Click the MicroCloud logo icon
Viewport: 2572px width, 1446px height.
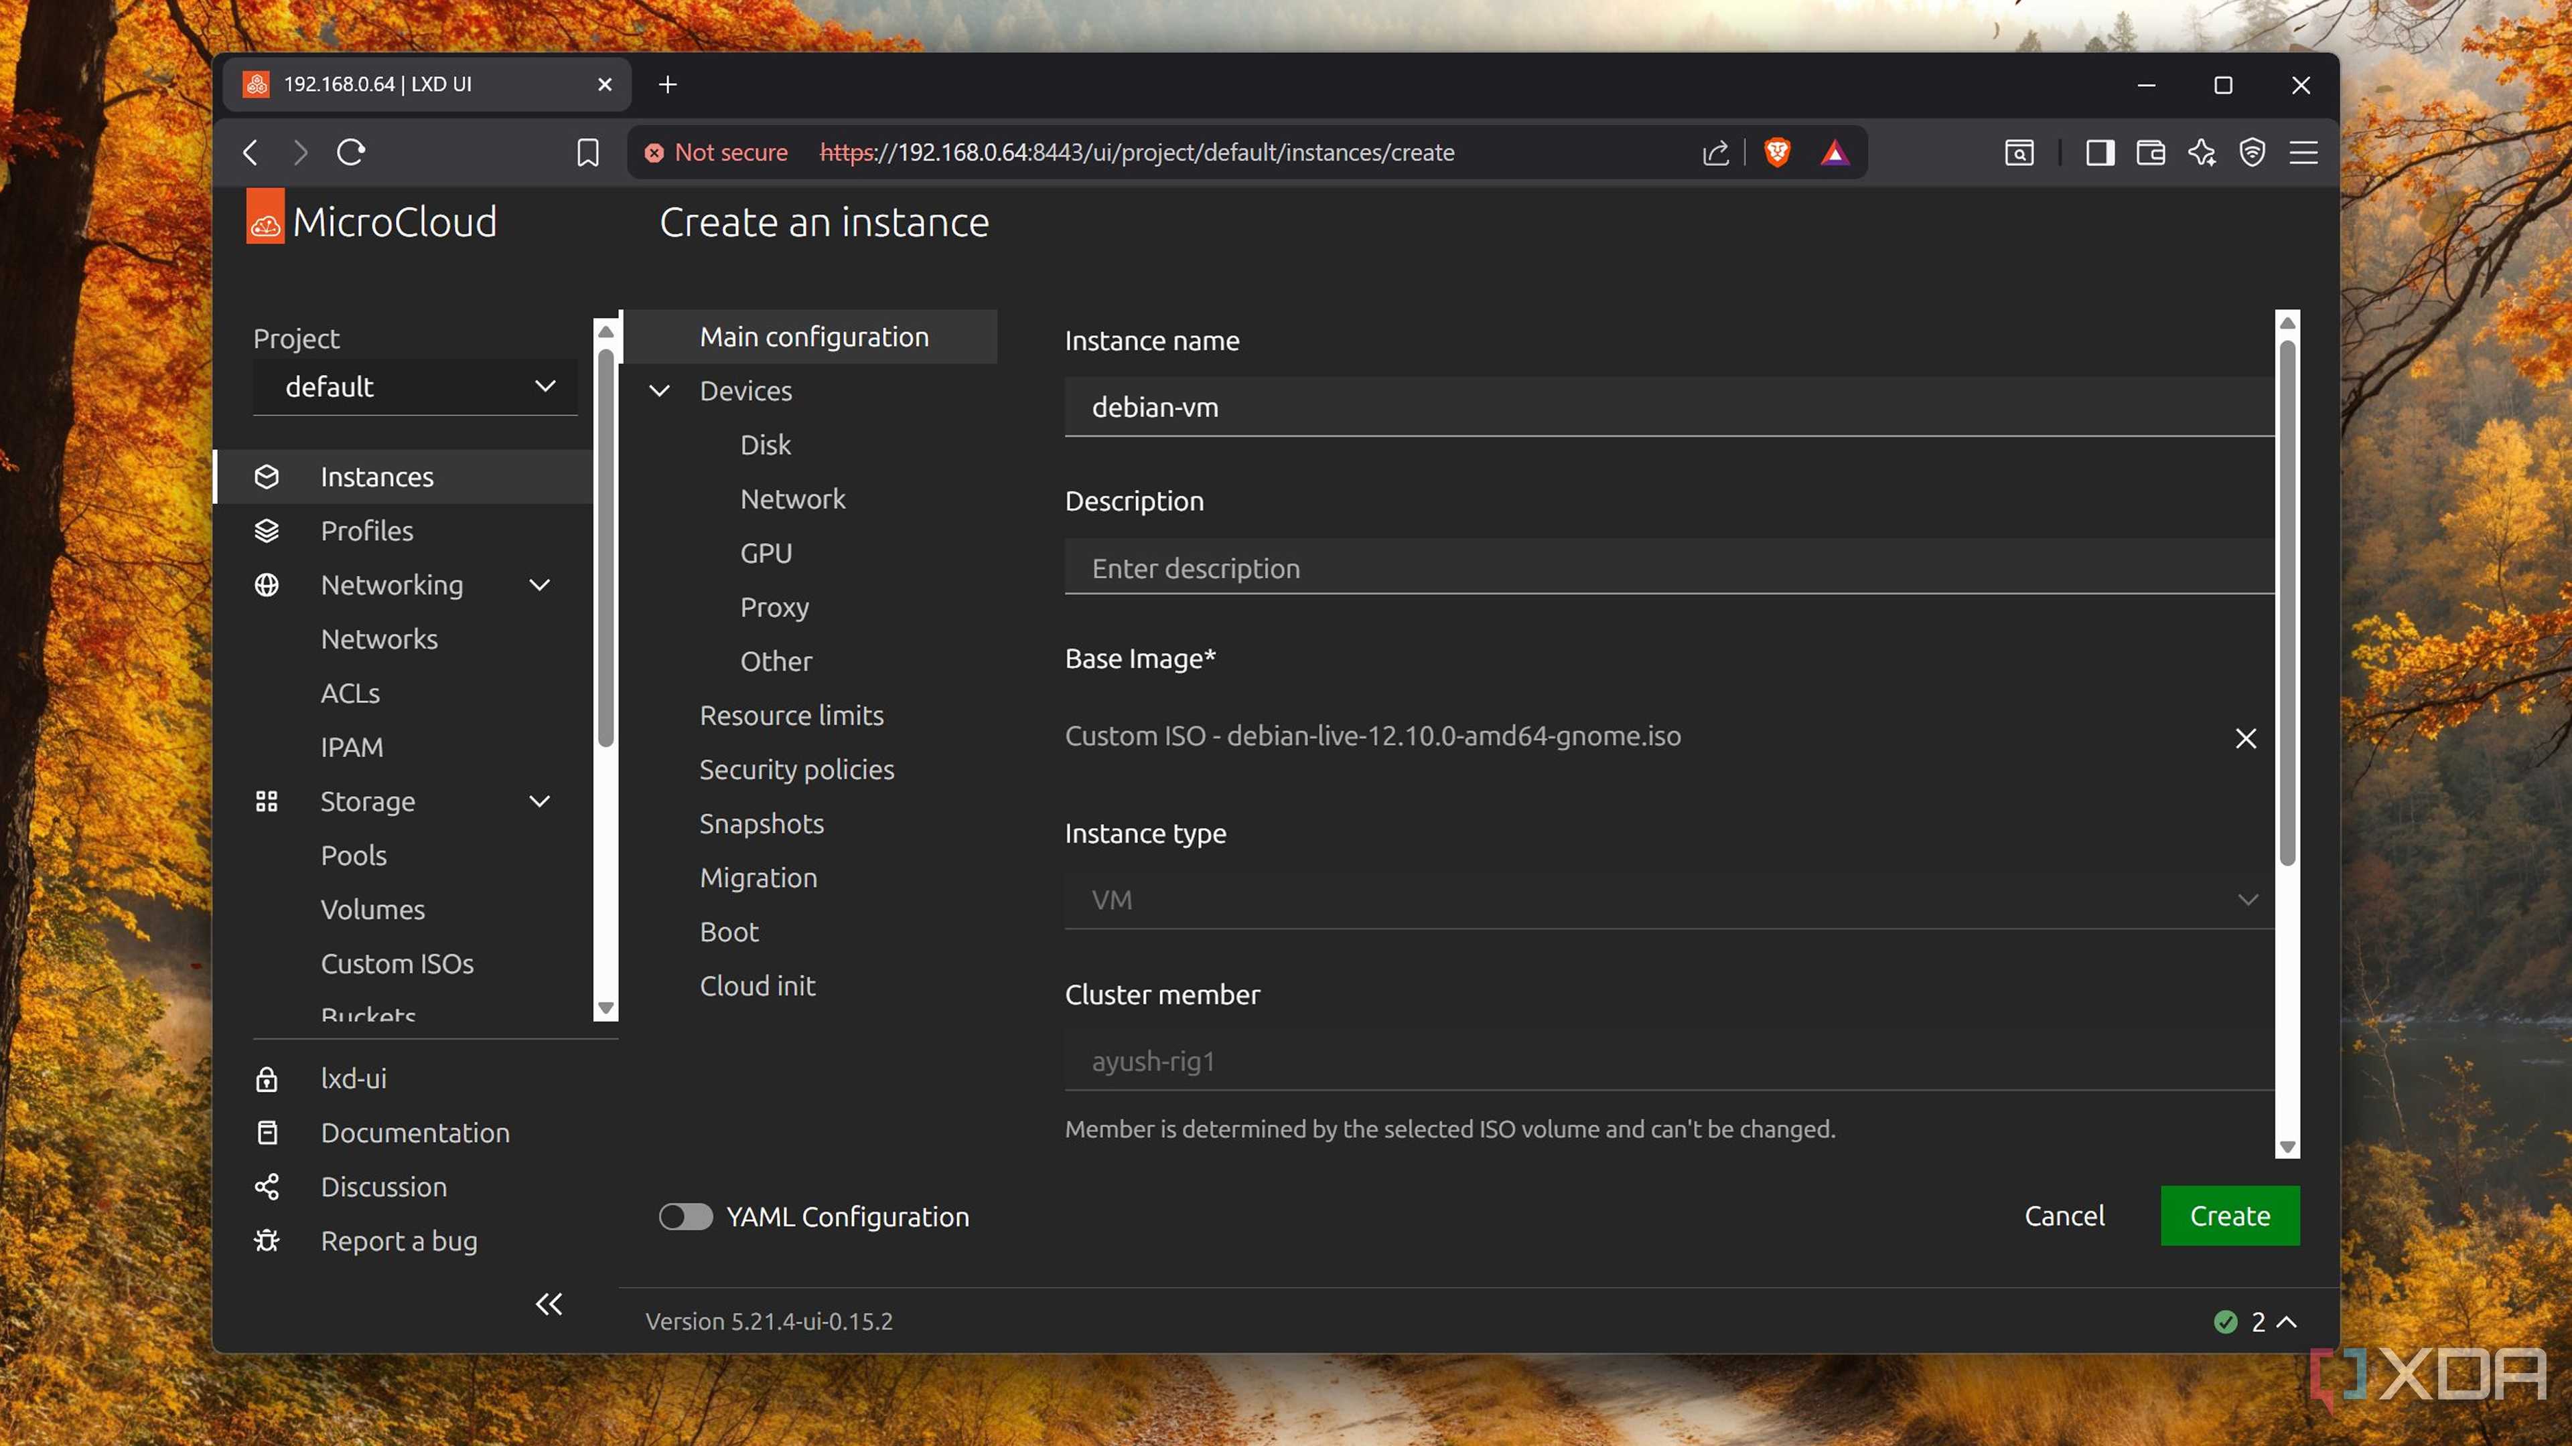265,216
